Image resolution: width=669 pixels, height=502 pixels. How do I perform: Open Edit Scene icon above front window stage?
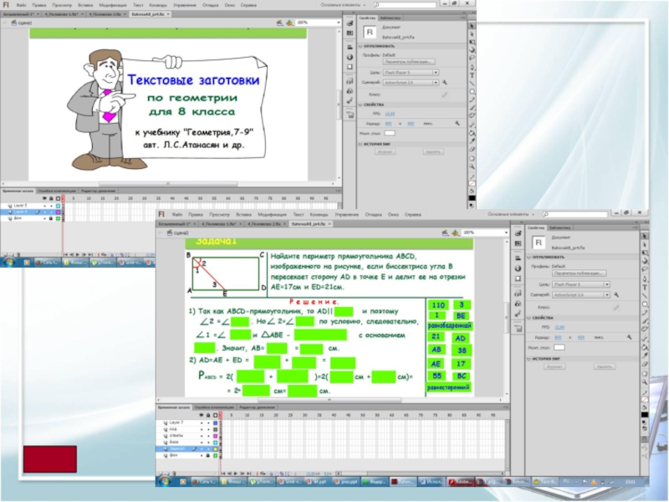(445, 233)
